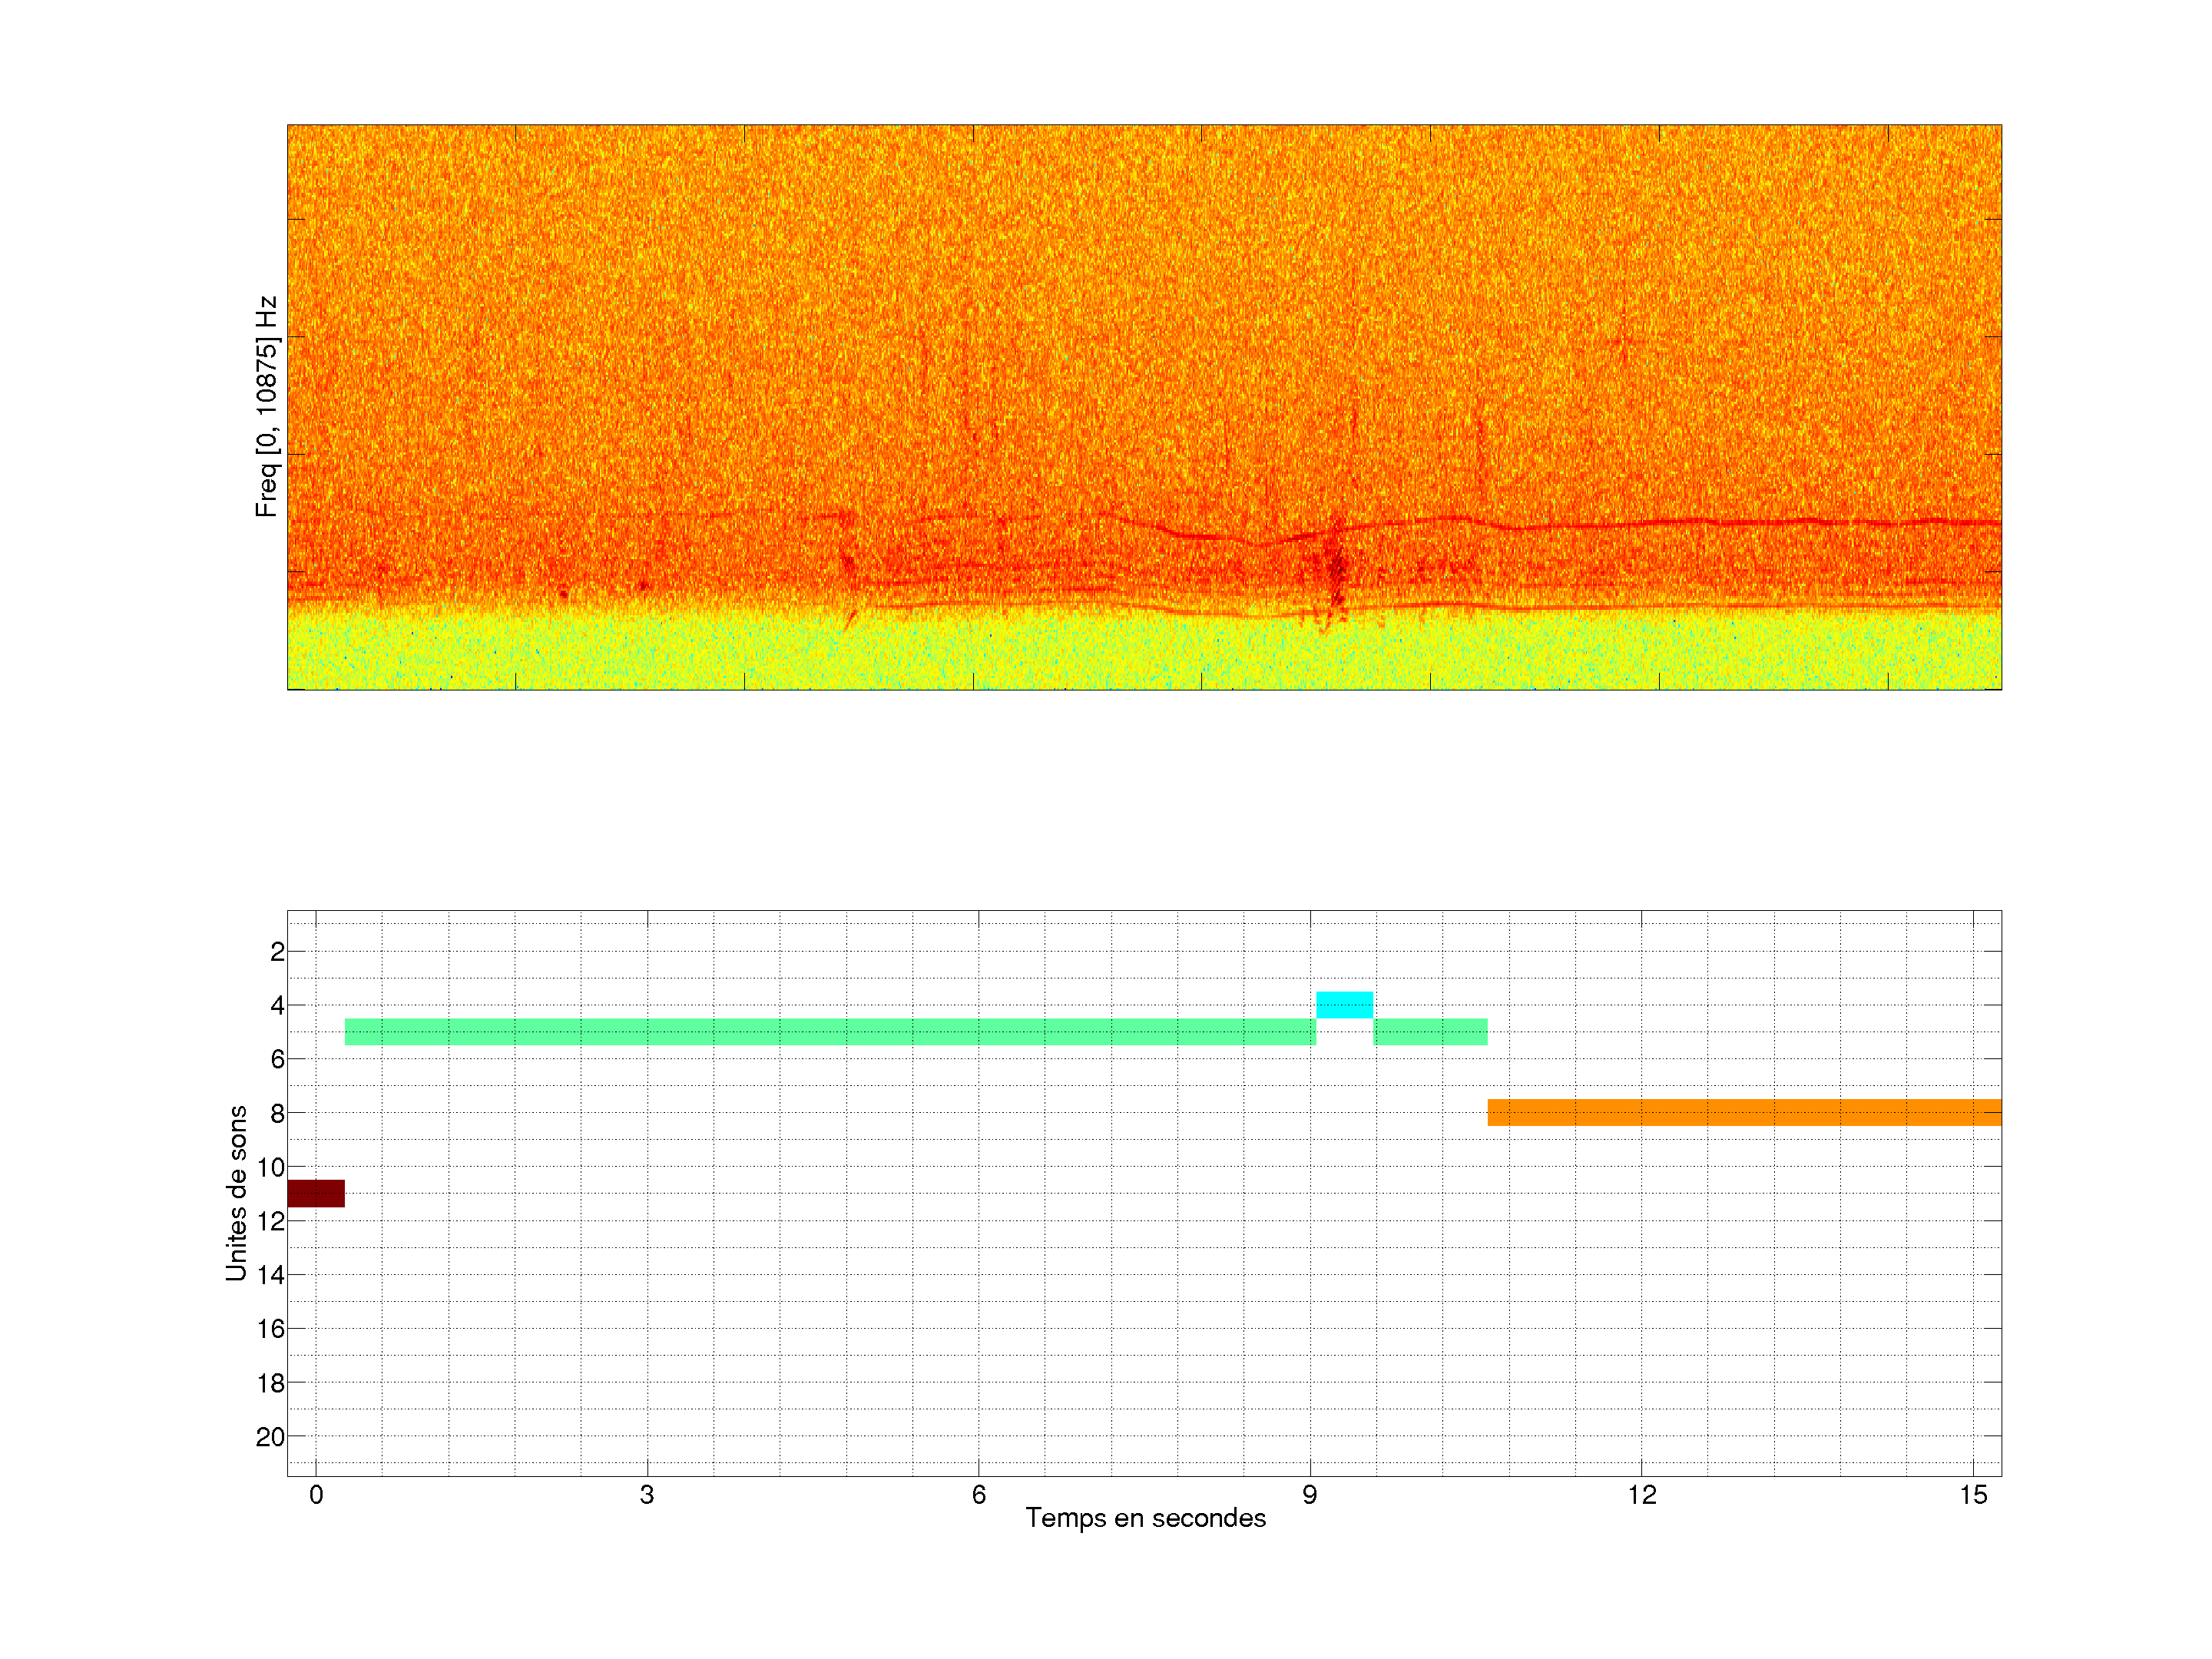Click the 'Unites de sons' axis label
The height and width of the screenshot is (1659, 2212).
(236, 1193)
